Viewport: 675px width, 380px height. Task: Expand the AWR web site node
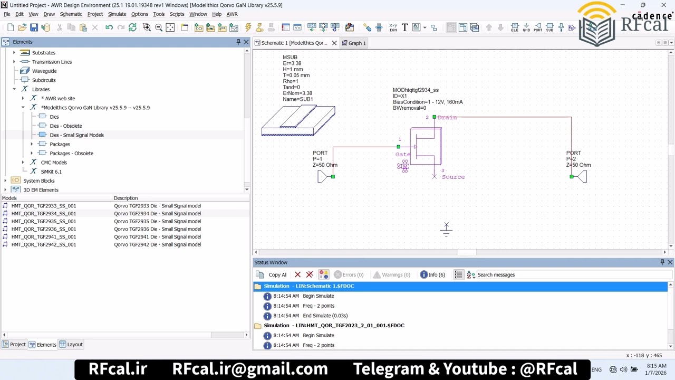[x=23, y=98]
